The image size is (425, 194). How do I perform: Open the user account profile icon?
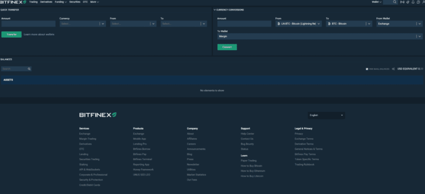[424, 2]
